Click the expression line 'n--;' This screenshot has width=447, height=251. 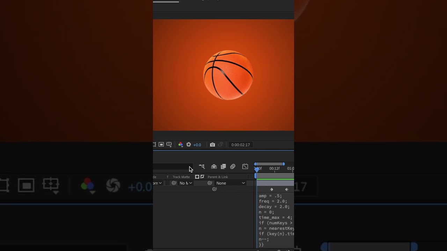(264, 239)
